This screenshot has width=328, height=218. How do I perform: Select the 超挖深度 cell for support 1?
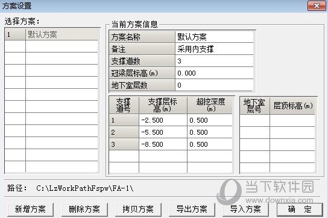tap(210, 120)
